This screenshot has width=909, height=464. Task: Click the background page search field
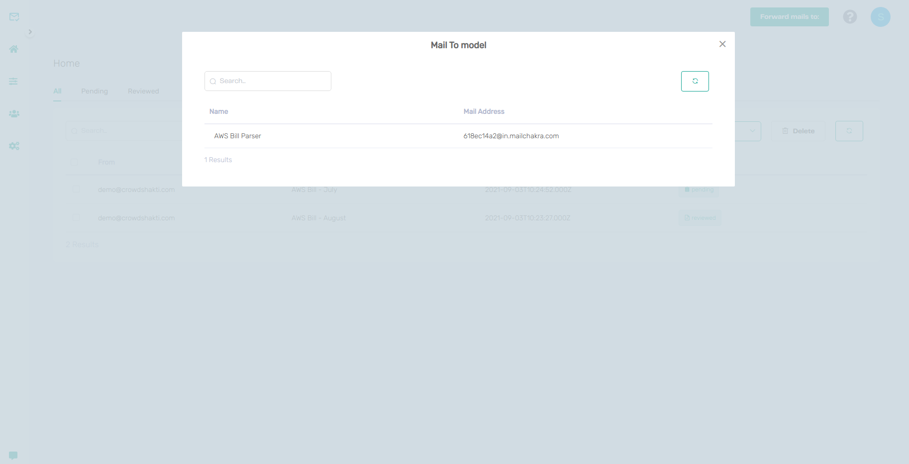click(x=124, y=131)
